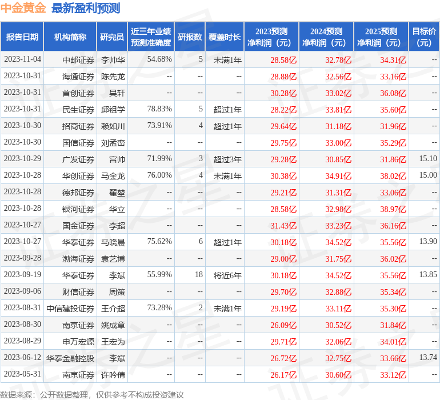Click 2025 forecast 31.84亿
This screenshot has width=440, height=400.
(393, 325)
